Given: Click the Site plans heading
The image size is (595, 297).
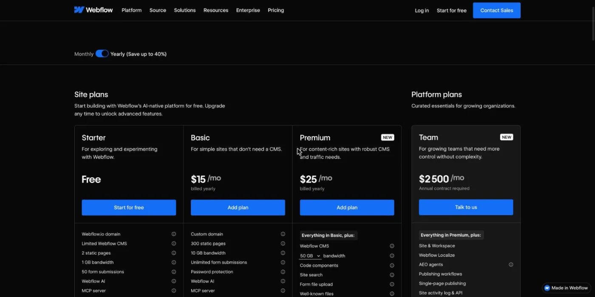Looking at the screenshot, I should (91, 94).
